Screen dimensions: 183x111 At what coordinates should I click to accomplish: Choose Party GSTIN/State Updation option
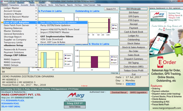click(x=55, y=25)
